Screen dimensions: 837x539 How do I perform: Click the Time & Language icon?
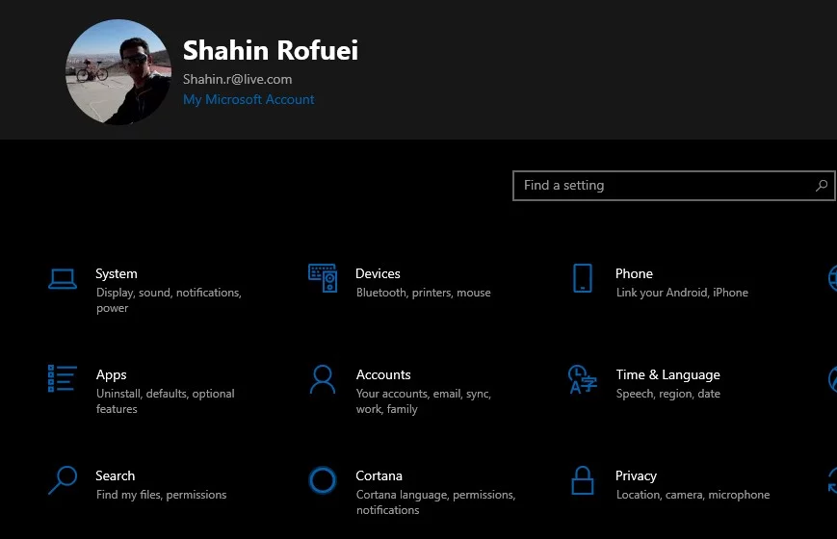583,379
